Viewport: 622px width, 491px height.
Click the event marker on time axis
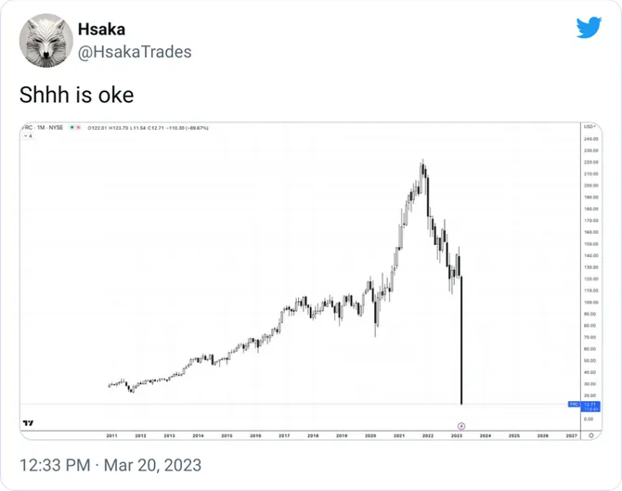461,425
